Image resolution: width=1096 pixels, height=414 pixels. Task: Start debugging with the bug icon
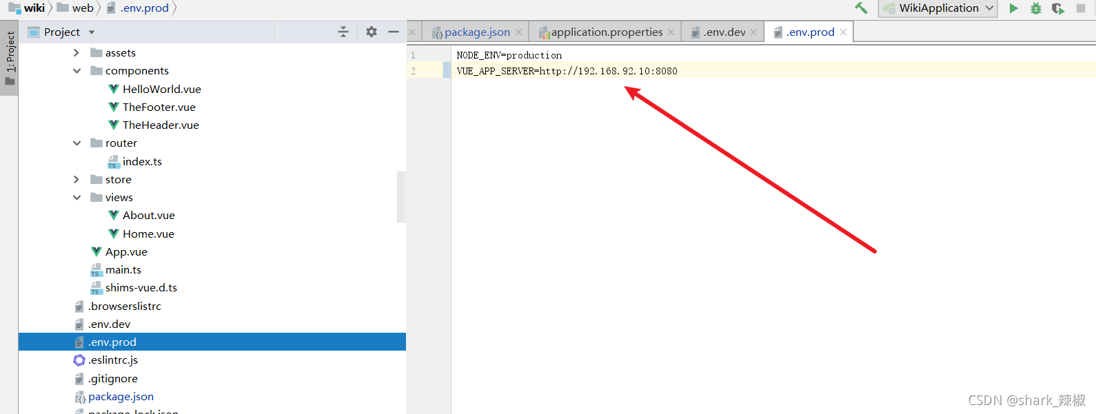[x=1035, y=8]
